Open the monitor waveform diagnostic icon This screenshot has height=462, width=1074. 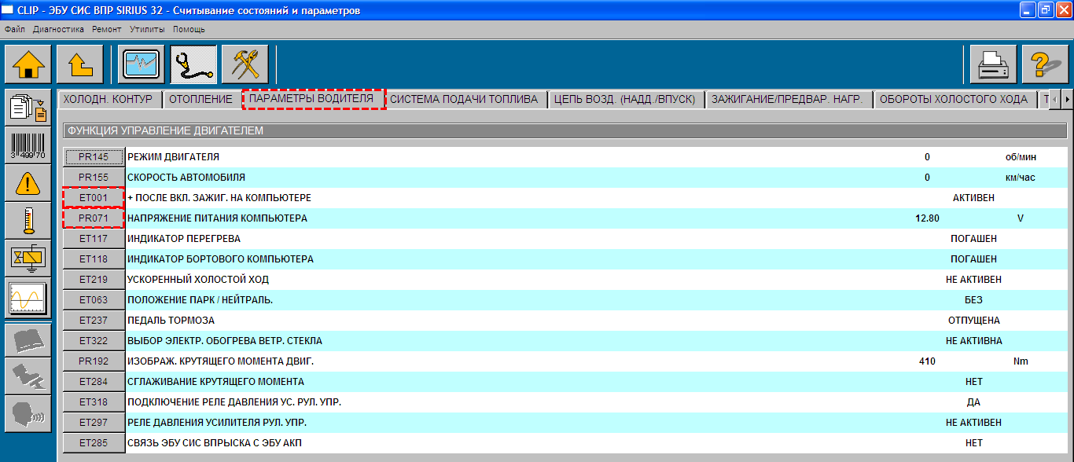point(142,64)
